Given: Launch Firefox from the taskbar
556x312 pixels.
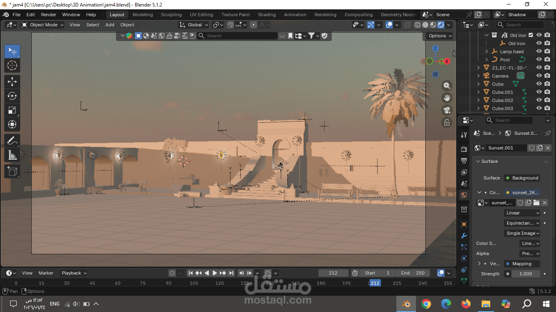Looking at the screenshot, I should pos(466,303).
